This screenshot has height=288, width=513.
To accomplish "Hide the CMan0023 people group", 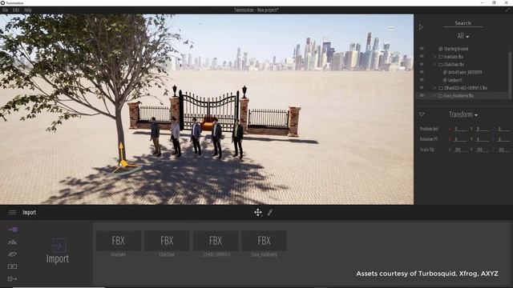I will (422, 87).
